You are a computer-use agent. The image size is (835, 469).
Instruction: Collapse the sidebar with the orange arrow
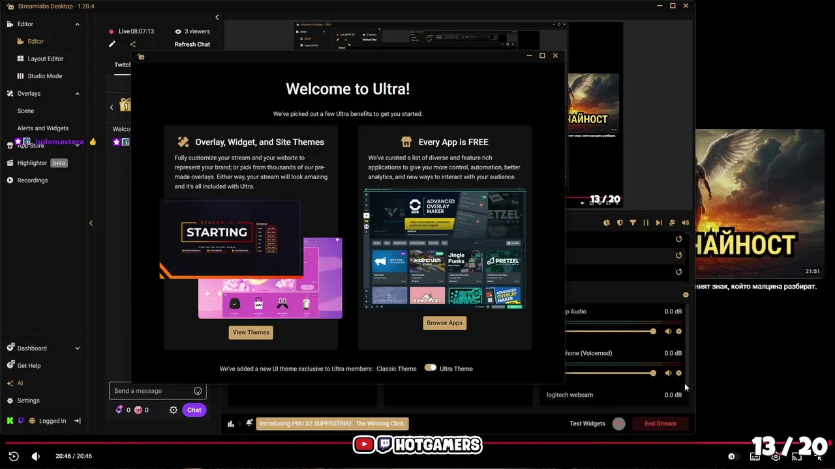pos(91,223)
